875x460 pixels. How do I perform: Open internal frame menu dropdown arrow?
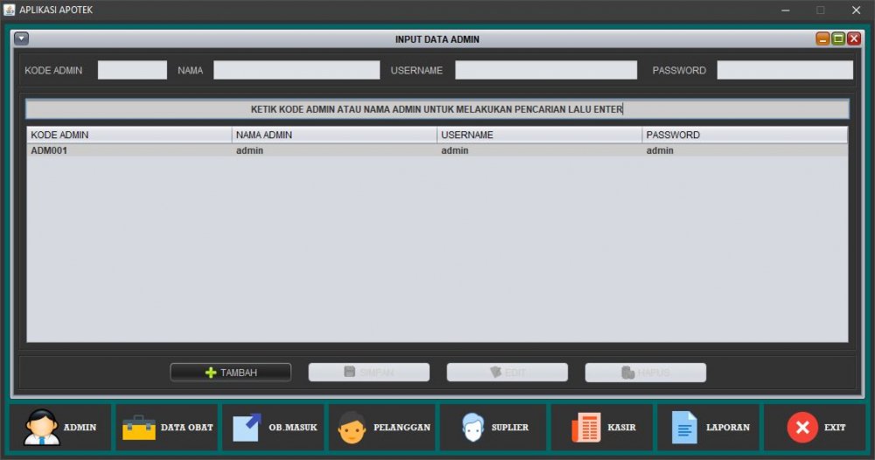(x=22, y=38)
